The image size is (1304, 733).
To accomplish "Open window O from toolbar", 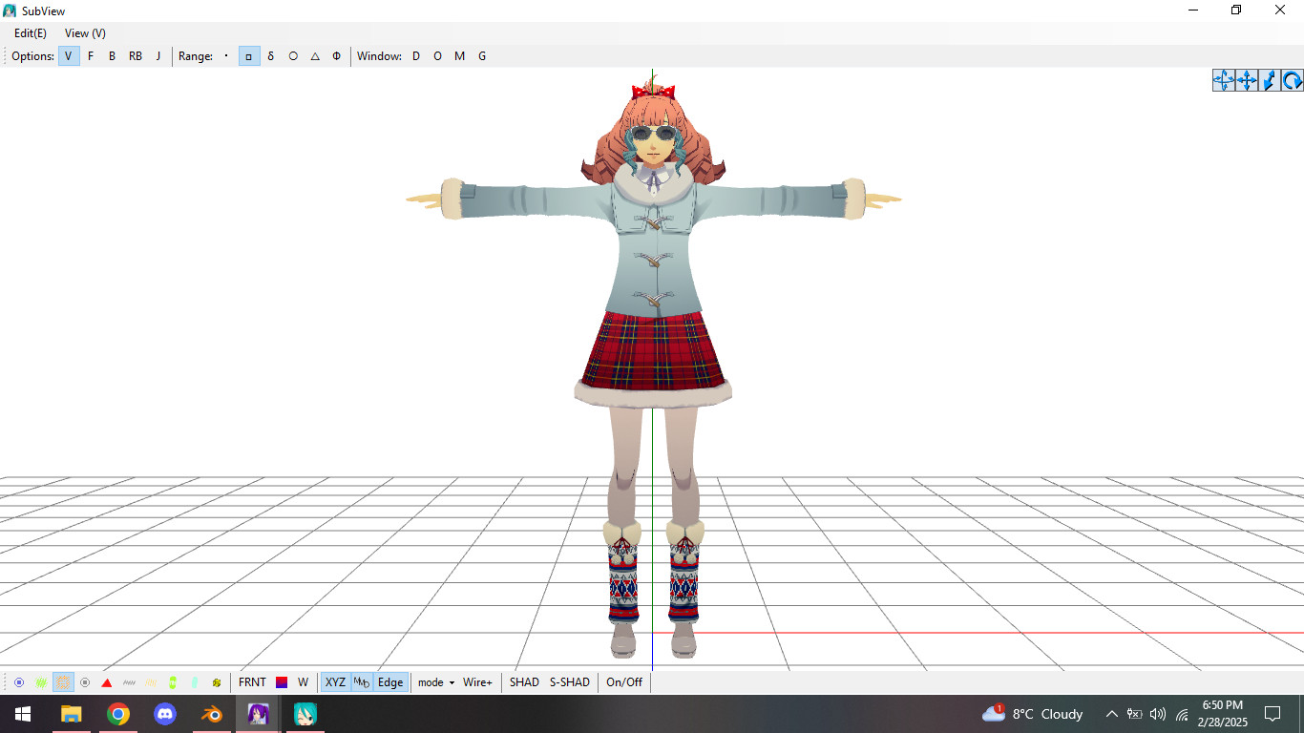I will (x=437, y=56).
